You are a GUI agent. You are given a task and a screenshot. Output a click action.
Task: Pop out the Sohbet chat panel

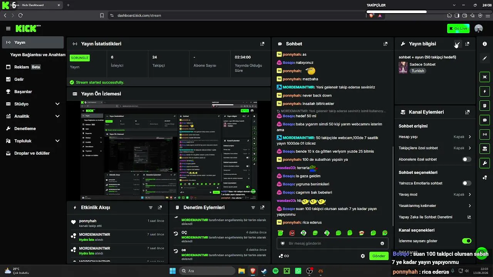point(385,44)
